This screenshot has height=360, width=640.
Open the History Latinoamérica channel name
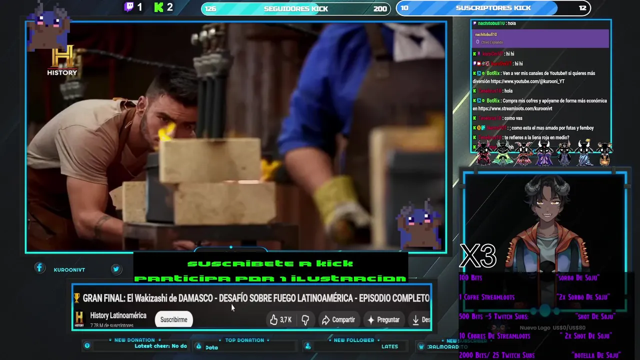click(118, 315)
